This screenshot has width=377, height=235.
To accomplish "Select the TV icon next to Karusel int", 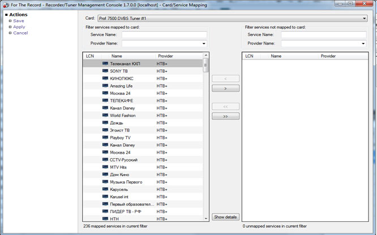I will point(105,197).
